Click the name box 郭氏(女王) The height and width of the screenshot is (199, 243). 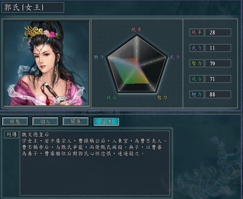tap(33, 7)
